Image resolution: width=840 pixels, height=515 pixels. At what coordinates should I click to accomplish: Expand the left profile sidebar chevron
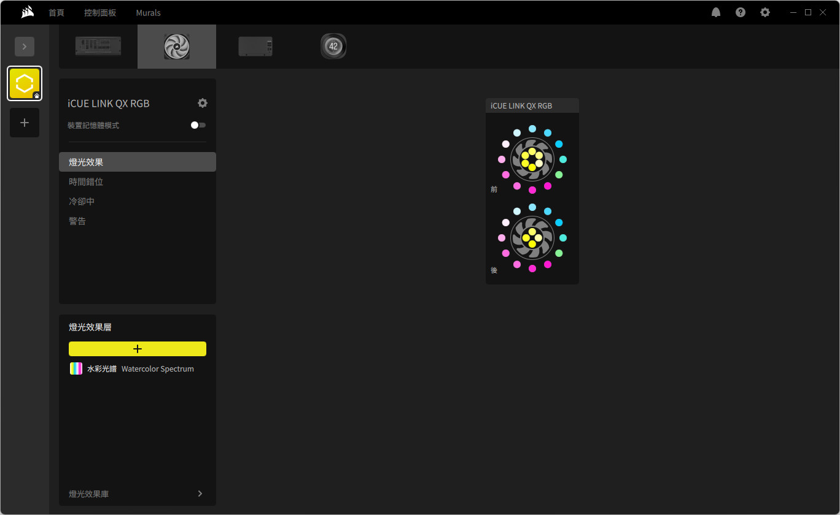coord(25,47)
